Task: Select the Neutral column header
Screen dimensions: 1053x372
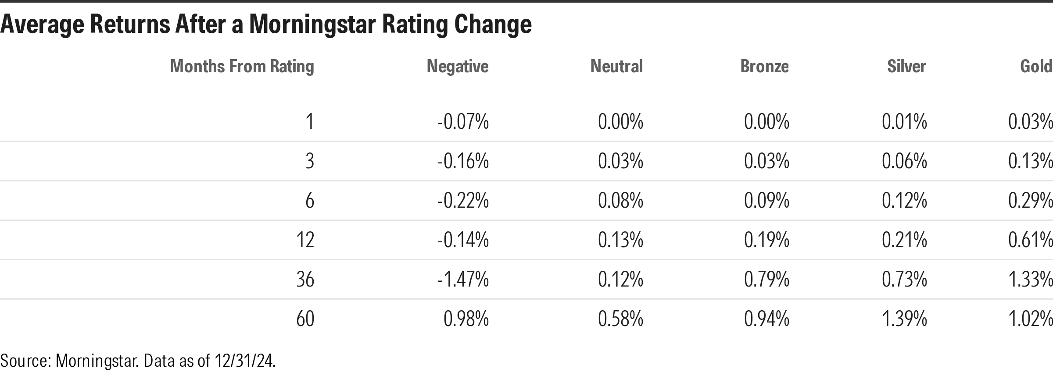Action: tap(616, 67)
